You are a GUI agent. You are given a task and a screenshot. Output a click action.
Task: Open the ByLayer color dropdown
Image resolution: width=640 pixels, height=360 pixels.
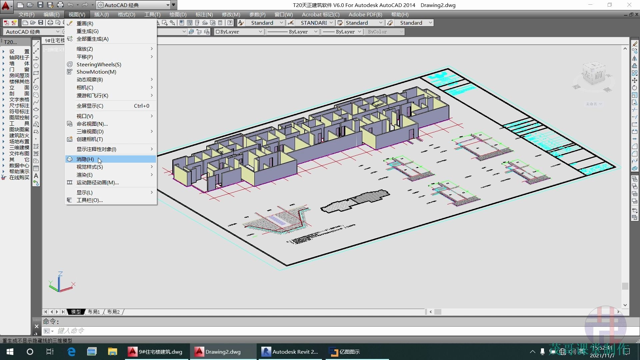260,32
